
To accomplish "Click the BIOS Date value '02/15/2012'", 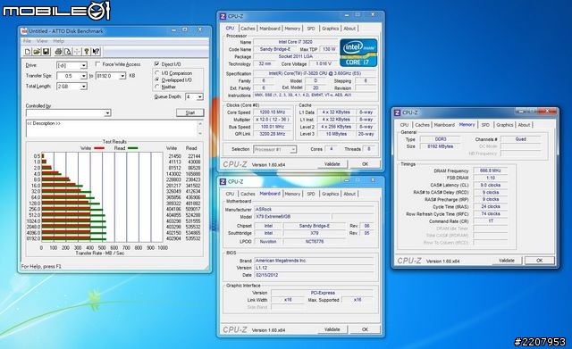I will pos(314,275).
